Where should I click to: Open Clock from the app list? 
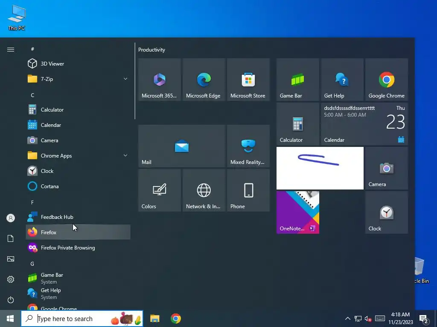point(78,171)
